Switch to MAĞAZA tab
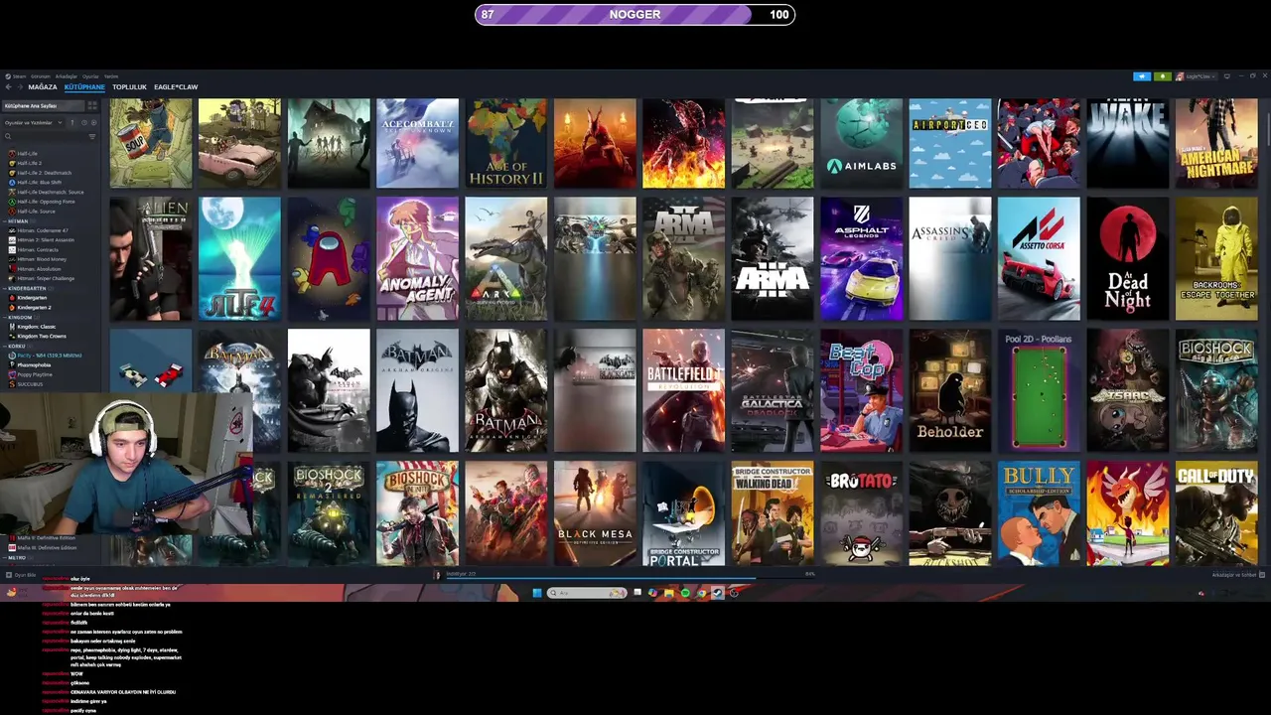 coord(43,87)
